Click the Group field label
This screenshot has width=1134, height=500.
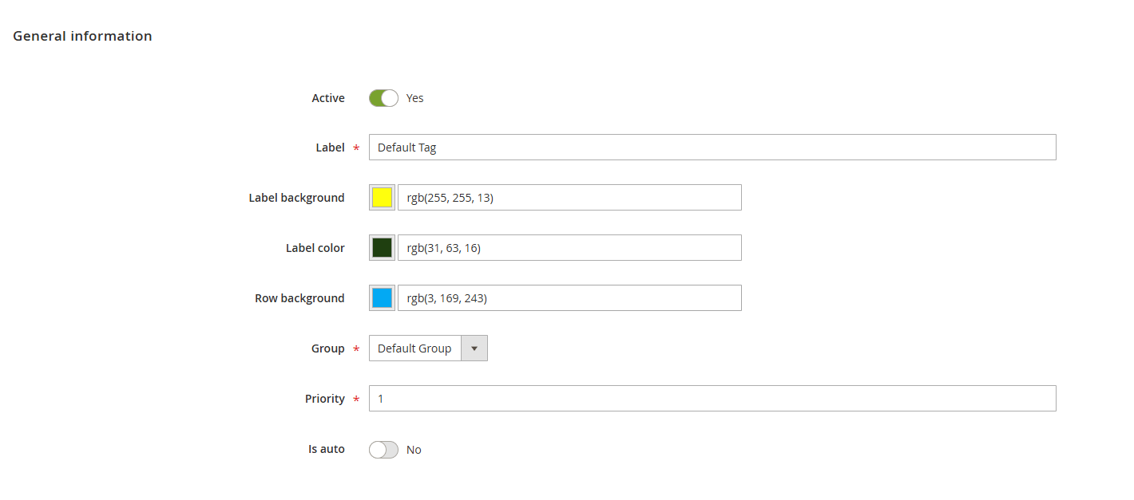(327, 348)
